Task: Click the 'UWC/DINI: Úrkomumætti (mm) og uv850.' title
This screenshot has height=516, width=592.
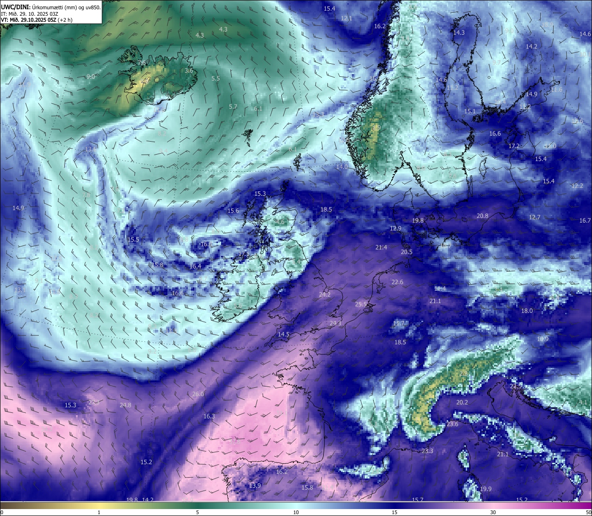Action: tap(50, 7)
